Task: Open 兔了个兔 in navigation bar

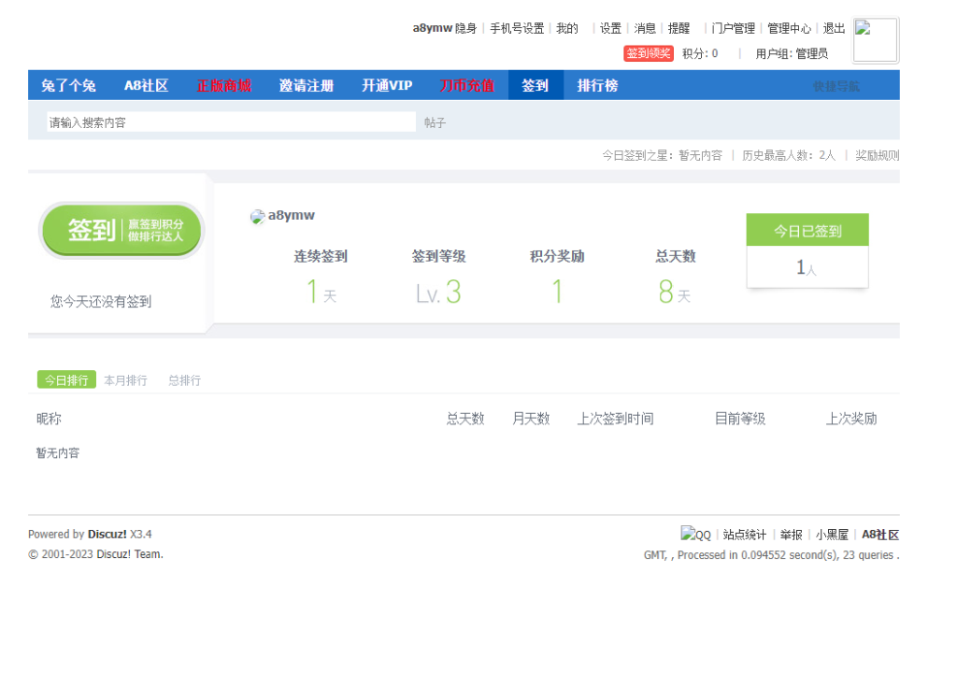Action: (68, 85)
